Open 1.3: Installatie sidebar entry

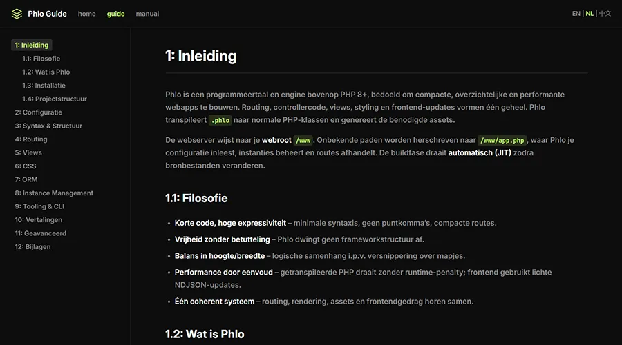click(44, 86)
